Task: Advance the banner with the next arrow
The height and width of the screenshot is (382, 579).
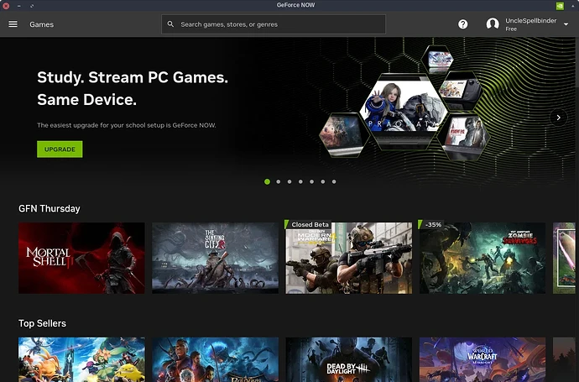Action: (x=558, y=118)
